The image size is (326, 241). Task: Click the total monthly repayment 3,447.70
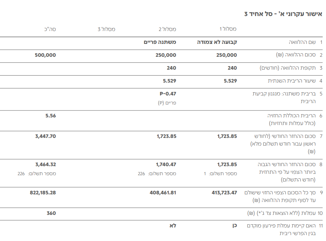point(45,136)
